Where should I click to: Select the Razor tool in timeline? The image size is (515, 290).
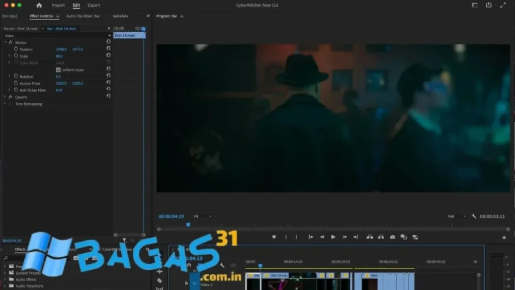coord(159,280)
